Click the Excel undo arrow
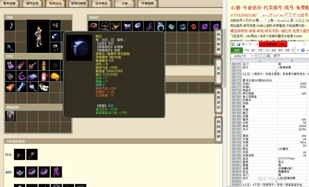 [x=243, y=44]
